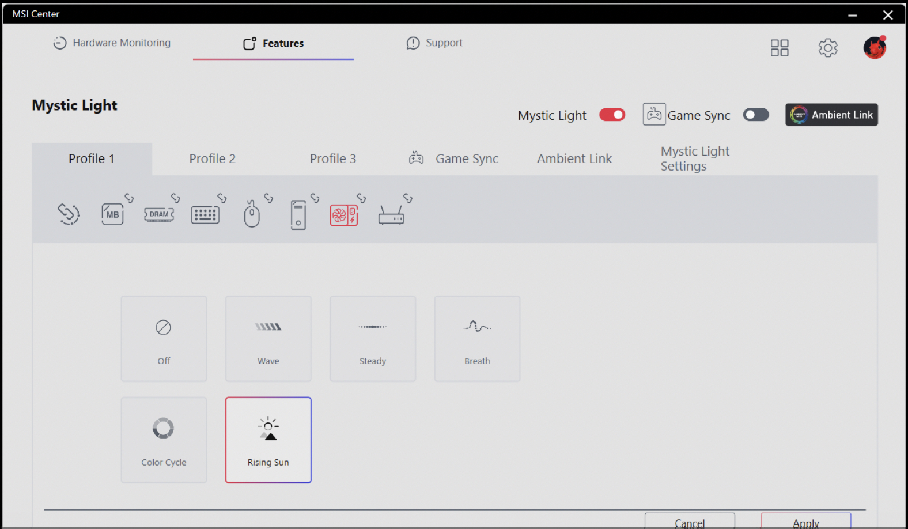This screenshot has height=529, width=908.
Task: Select the router device icon
Action: pos(391,216)
